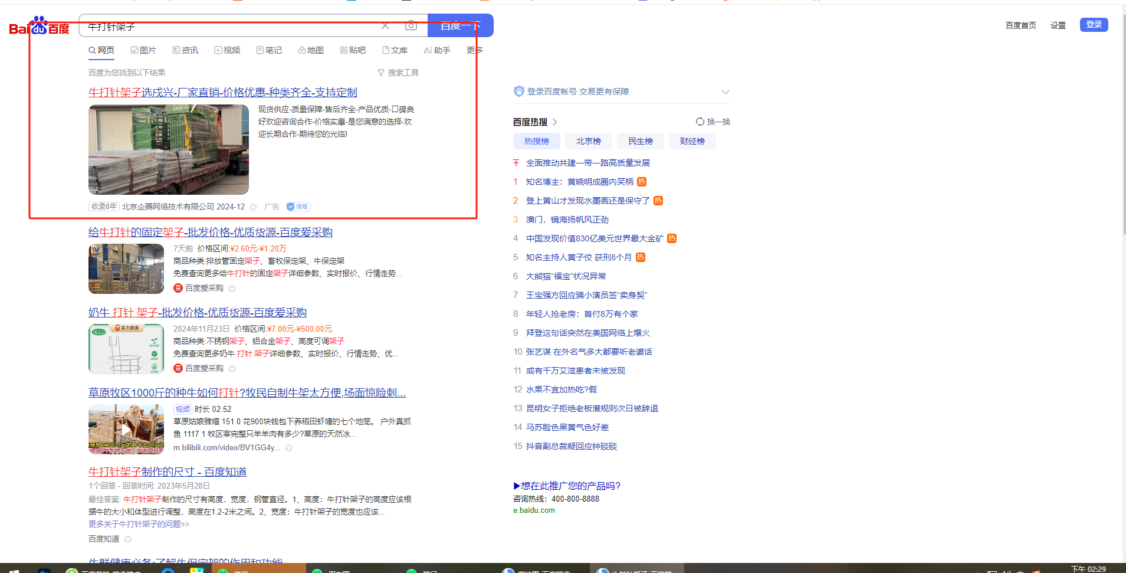The image size is (1126, 573).
Task: Open the 牛打针架子制作的尺寸 百度知道 link
Action: pos(167,472)
